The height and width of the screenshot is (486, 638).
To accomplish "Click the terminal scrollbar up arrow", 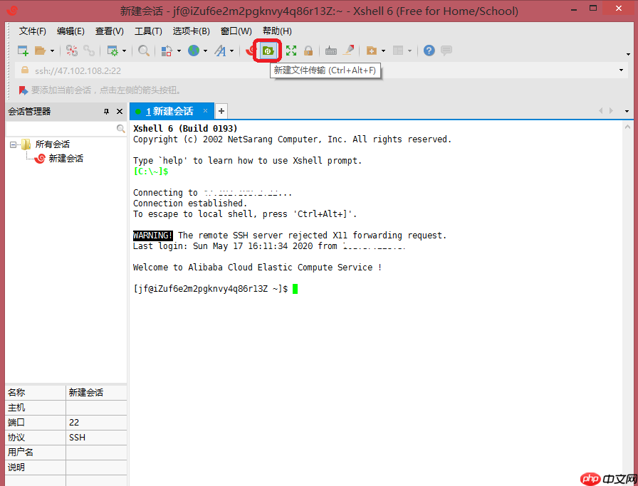I will click(627, 127).
